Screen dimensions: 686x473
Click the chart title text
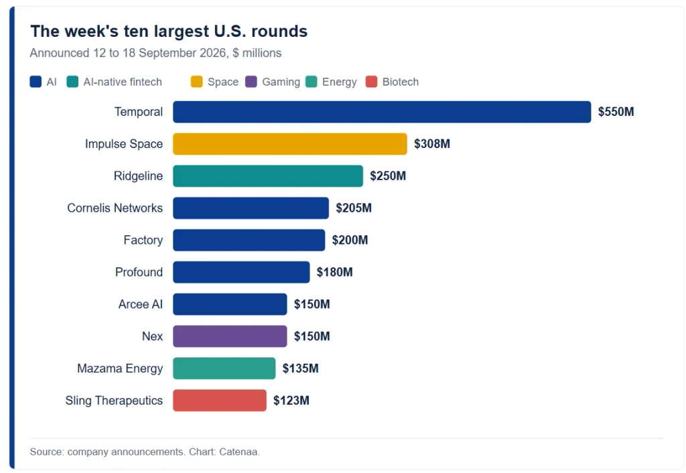tap(169, 31)
